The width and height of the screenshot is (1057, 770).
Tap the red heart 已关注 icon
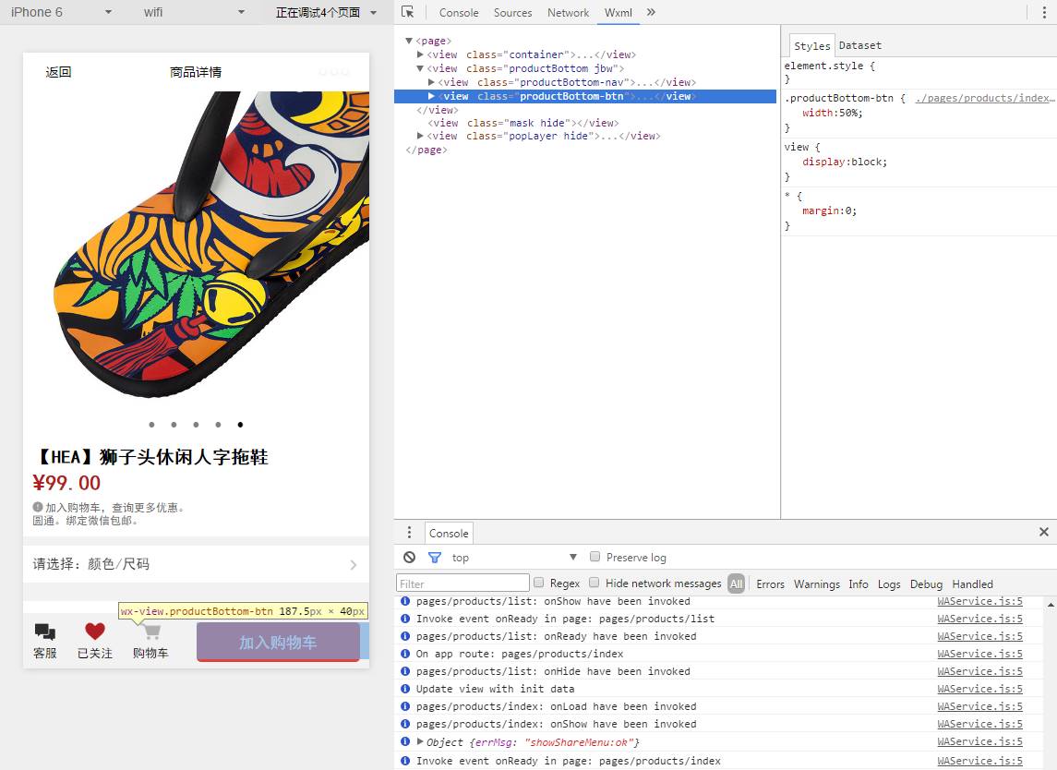coord(95,632)
